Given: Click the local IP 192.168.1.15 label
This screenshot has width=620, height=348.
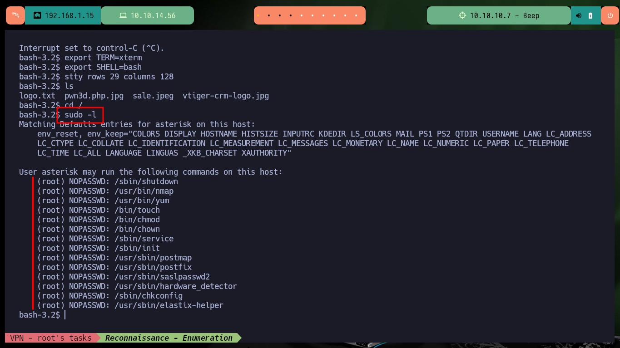Looking at the screenshot, I should (x=69, y=15).
